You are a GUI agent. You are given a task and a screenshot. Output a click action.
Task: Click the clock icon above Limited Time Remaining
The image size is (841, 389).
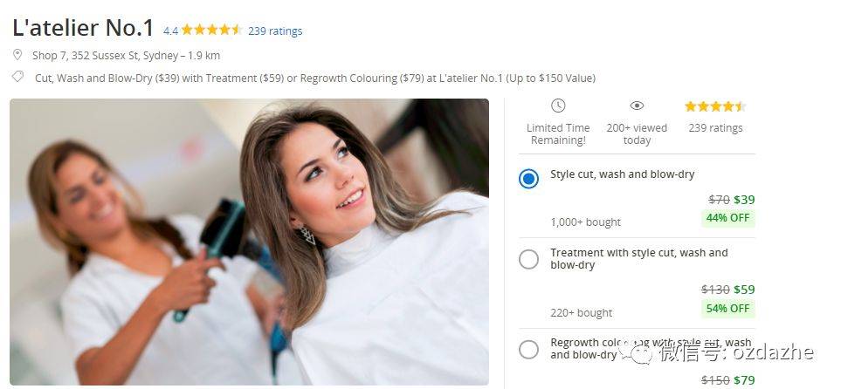coord(558,106)
